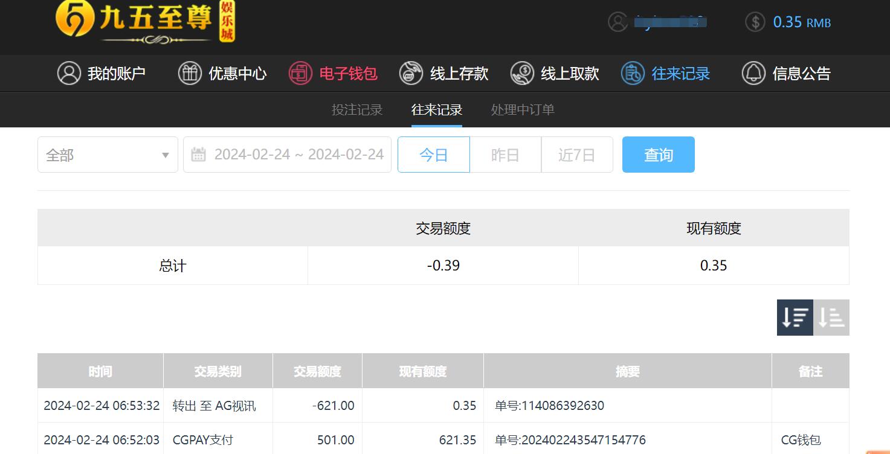Click the 查询 search button
This screenshot has width=890, height=454.
pyautogui.click(x=659, y=155)
